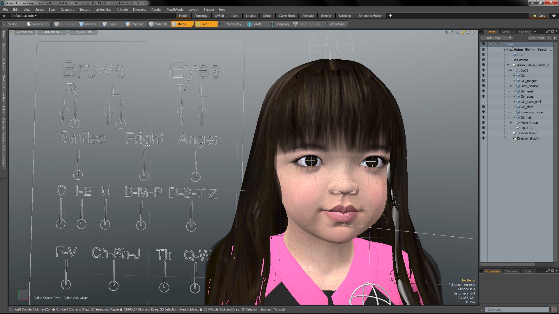Viewport: 559px width, 314px height.
Task: Click the Fright slider handle in viewport
Action: pos(144,176)
